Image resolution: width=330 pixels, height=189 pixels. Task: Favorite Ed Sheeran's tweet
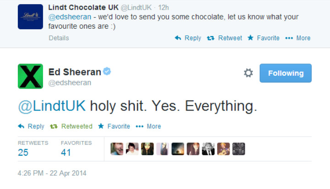[x=114, y=126]
